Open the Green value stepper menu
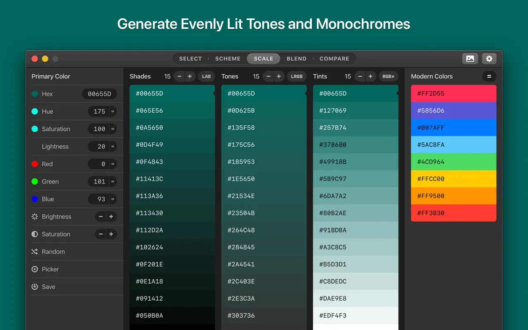528x330 pixels. [112, 181]
